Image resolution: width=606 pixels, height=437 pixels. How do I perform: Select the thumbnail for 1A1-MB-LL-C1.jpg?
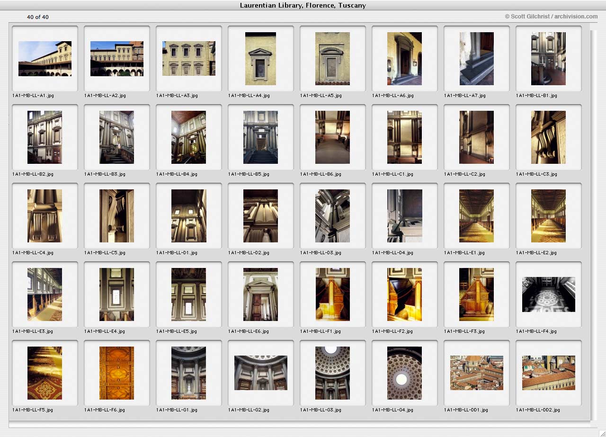coord(405,137)
